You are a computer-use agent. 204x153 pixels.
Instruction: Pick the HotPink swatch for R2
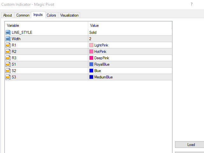click(x=91, y=52)
